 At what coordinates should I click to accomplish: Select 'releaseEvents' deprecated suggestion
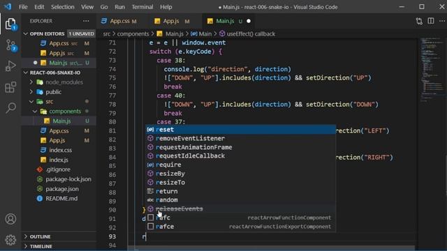pos(240,209)
